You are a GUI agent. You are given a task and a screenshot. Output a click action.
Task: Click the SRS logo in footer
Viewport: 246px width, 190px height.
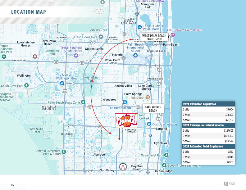(229, 184)
